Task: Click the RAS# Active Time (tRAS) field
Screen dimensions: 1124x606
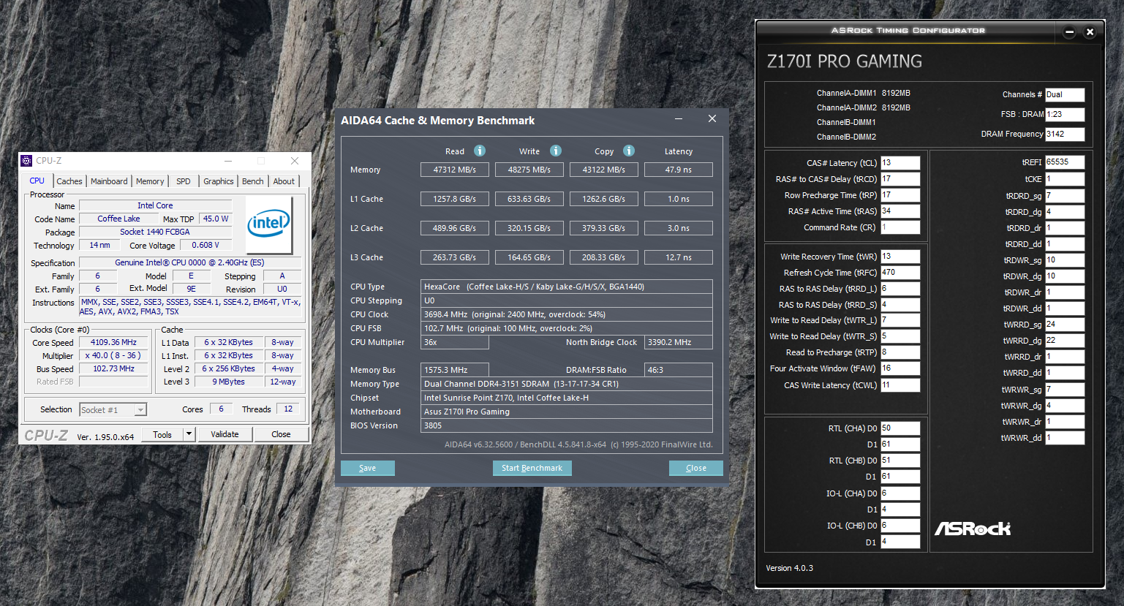Action: click(x=900, y=211)
